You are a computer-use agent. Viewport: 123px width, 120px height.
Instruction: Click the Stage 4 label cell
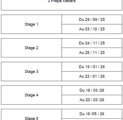[x=31, y=95]
